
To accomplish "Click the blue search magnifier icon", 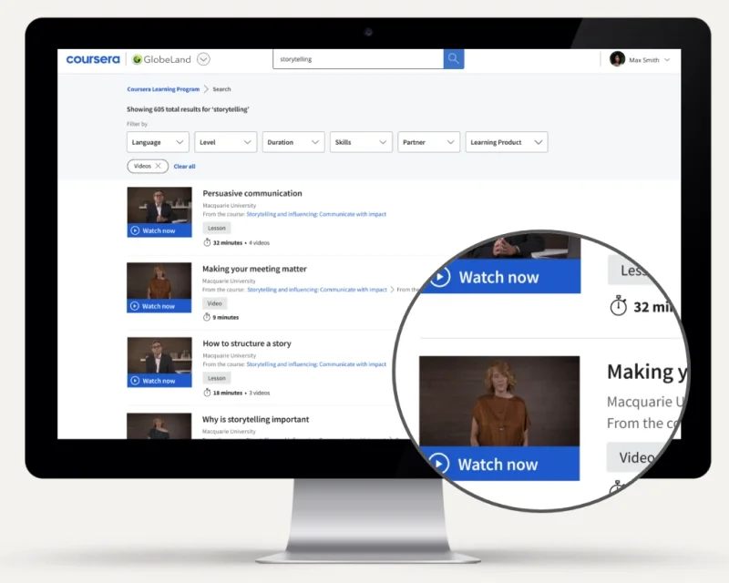I will [x=453, y=58].
